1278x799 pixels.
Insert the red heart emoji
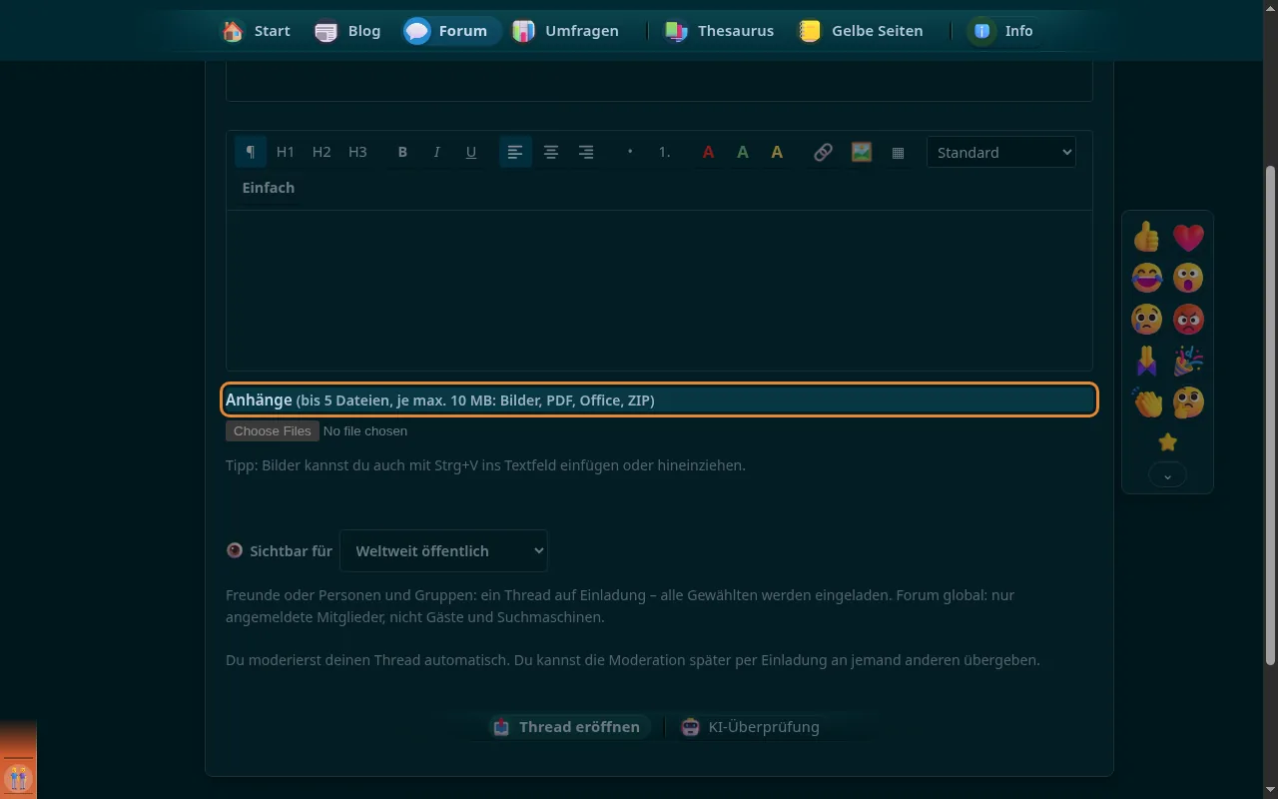pos(1188,237)
